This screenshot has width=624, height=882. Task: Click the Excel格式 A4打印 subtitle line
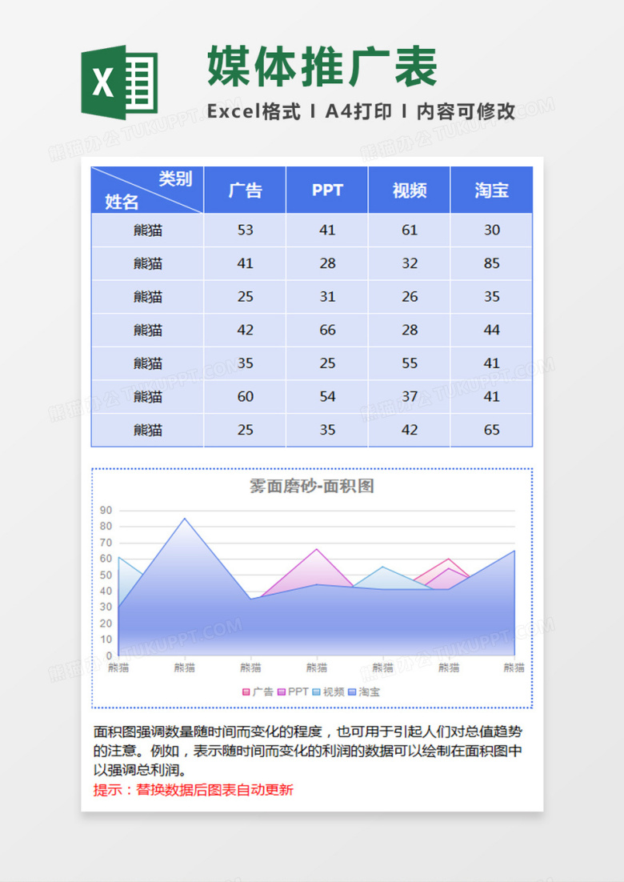click(361, 111)
